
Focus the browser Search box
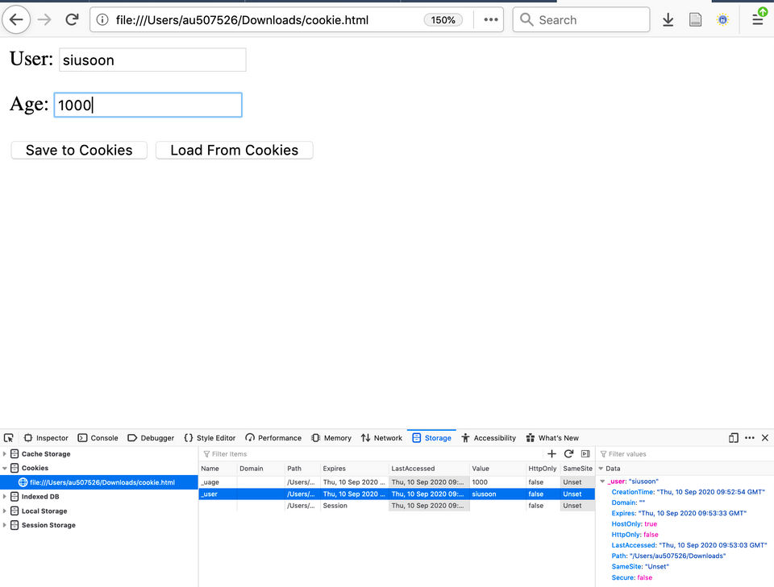581,19
